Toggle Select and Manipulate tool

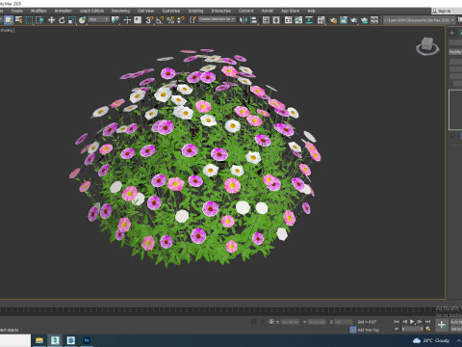[x=127, y=20]
